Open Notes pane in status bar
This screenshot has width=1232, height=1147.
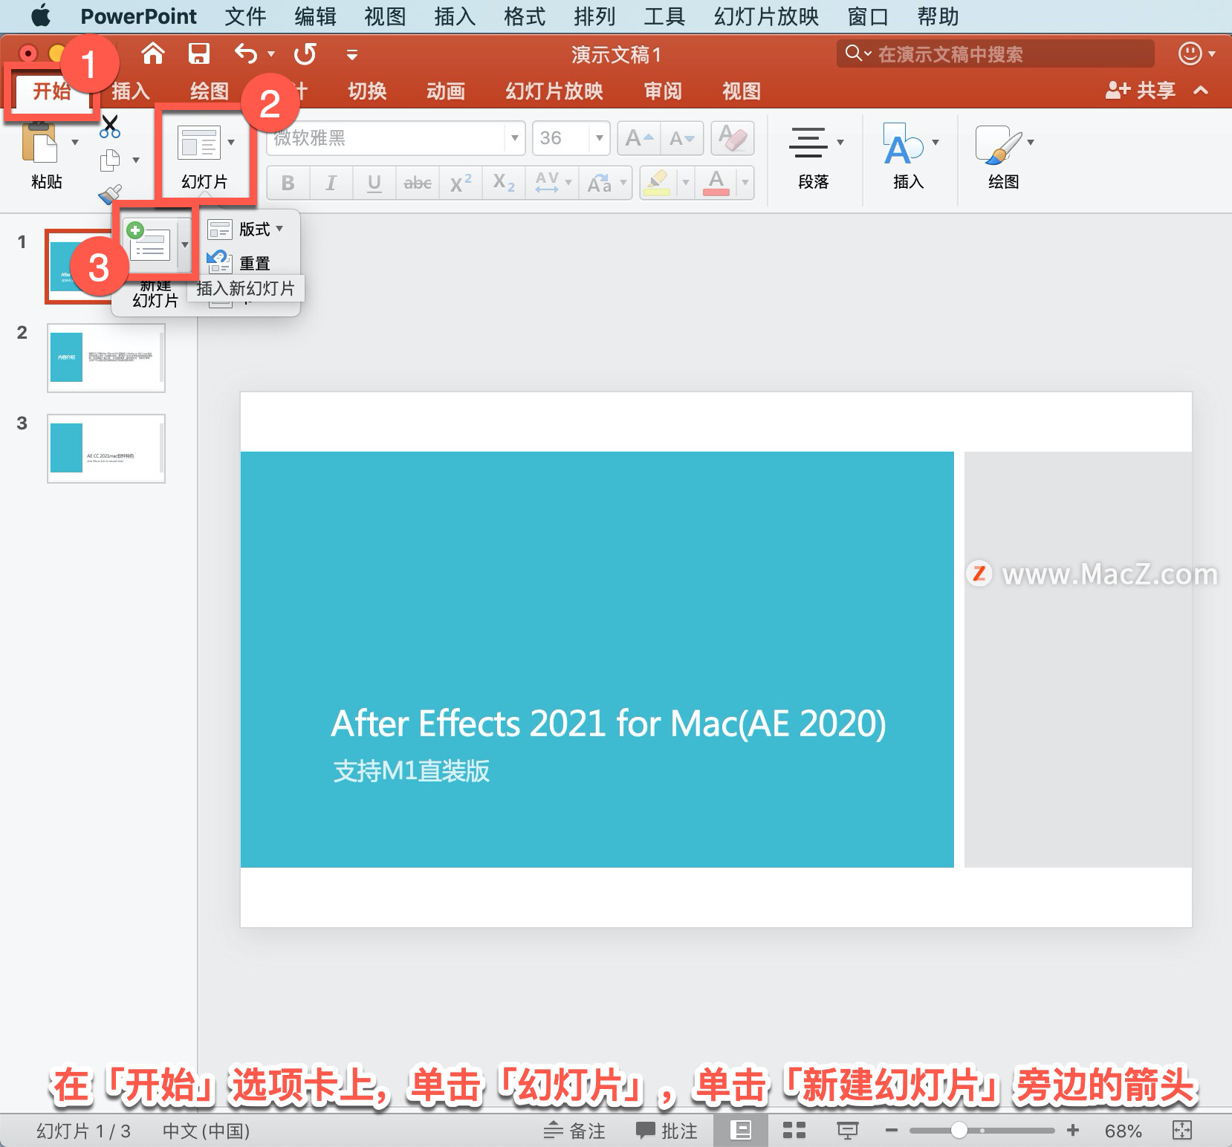pyautogui.click(x=574, y=1131)
